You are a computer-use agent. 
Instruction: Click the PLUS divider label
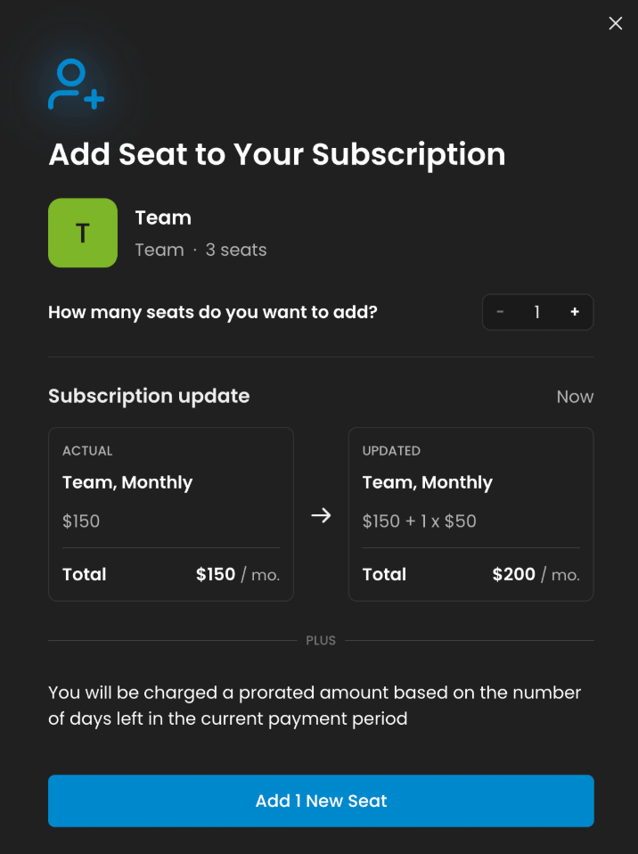coord(321,640)
